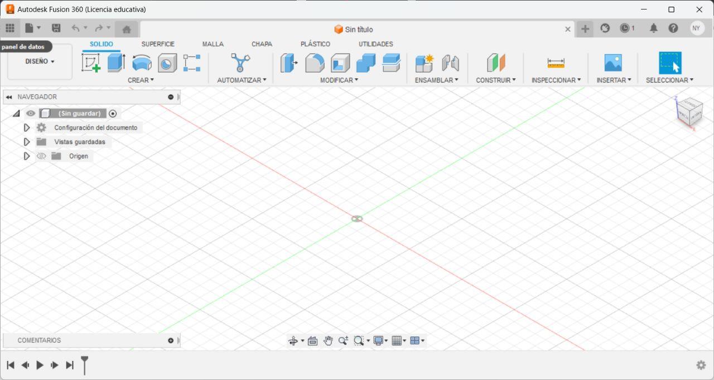This screenshot has height=380, width=714.
Task: Click the Save disk icon
Action: click(56, 28)
